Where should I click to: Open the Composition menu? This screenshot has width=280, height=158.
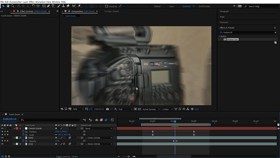(16, 2)
